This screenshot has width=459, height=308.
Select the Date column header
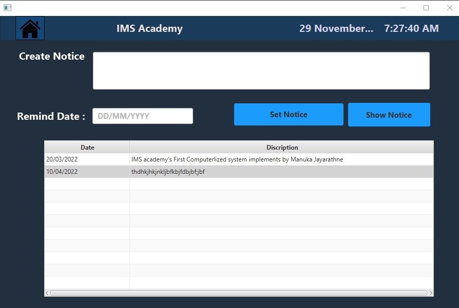[87, 147]
